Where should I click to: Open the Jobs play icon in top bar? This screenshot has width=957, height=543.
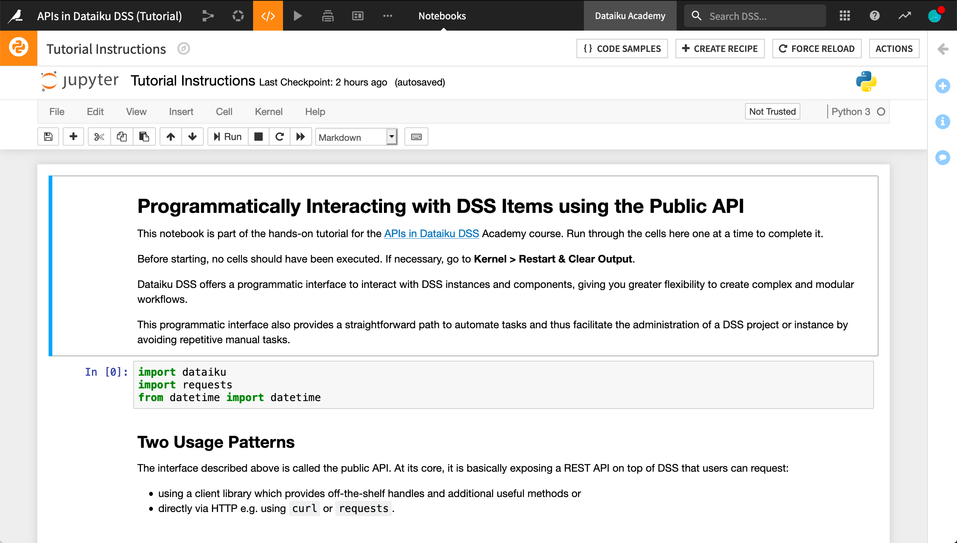click(298, 16)
